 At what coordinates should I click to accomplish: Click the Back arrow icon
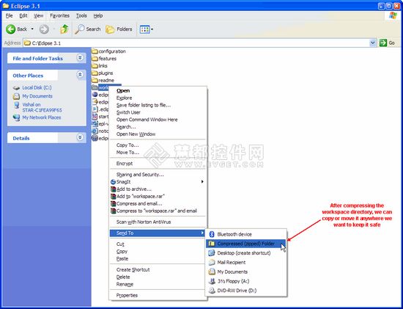11,29
